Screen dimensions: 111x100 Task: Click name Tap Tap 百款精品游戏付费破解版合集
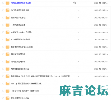[x=26, y=84]
